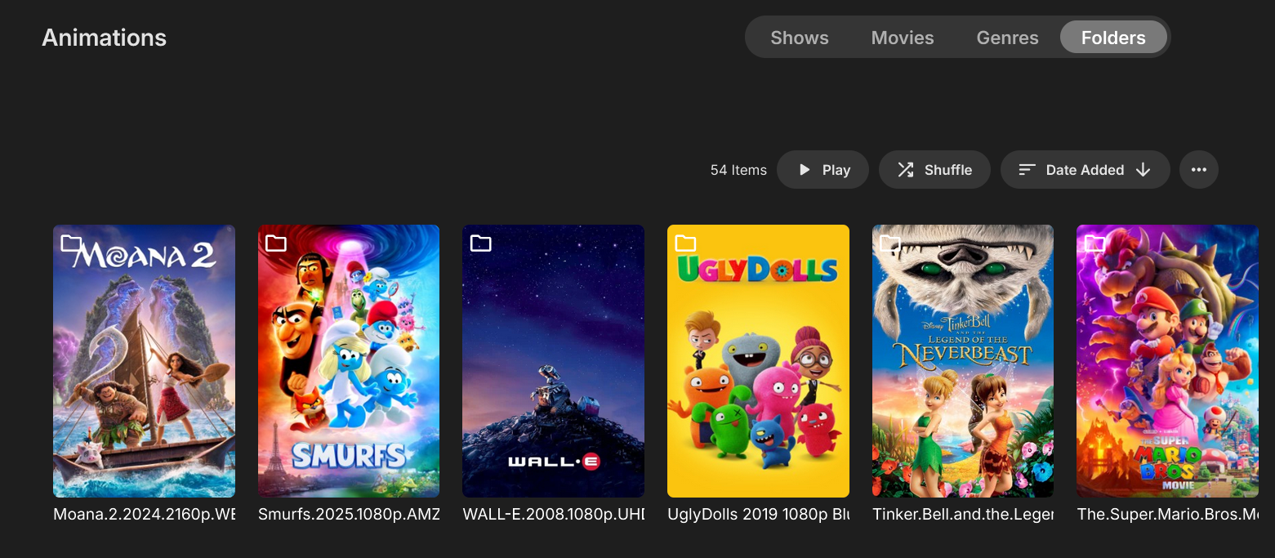Click the The.Super.Mario.Bros folder name
Screen dimensions: 1275x558
click(1166, 515)
